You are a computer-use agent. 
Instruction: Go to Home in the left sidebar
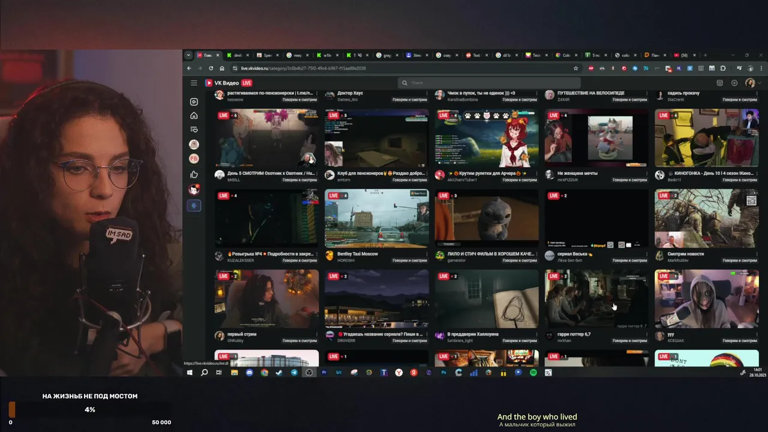(x=194, y=115)
